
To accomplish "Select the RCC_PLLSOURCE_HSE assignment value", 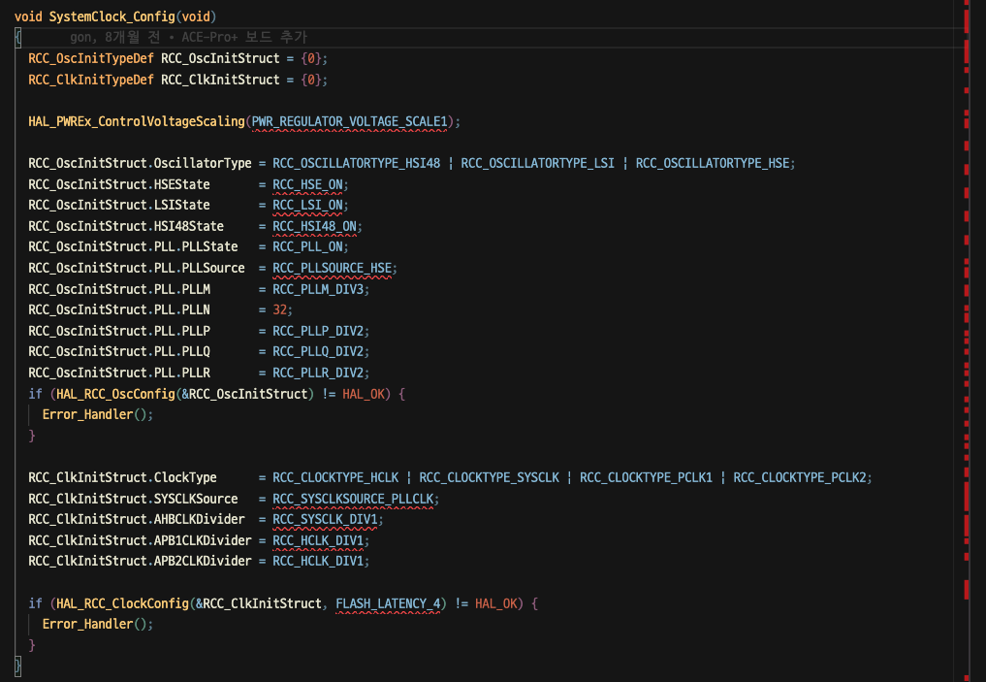I will click(x=333, y=268).
